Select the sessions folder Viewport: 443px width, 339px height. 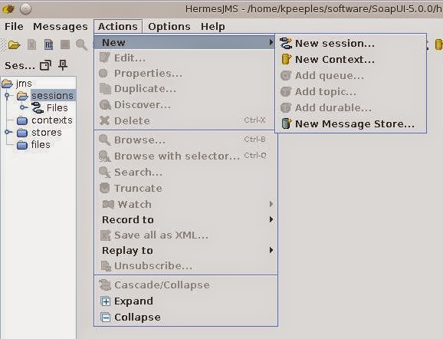pyautogui.click(x=52, y=96)
